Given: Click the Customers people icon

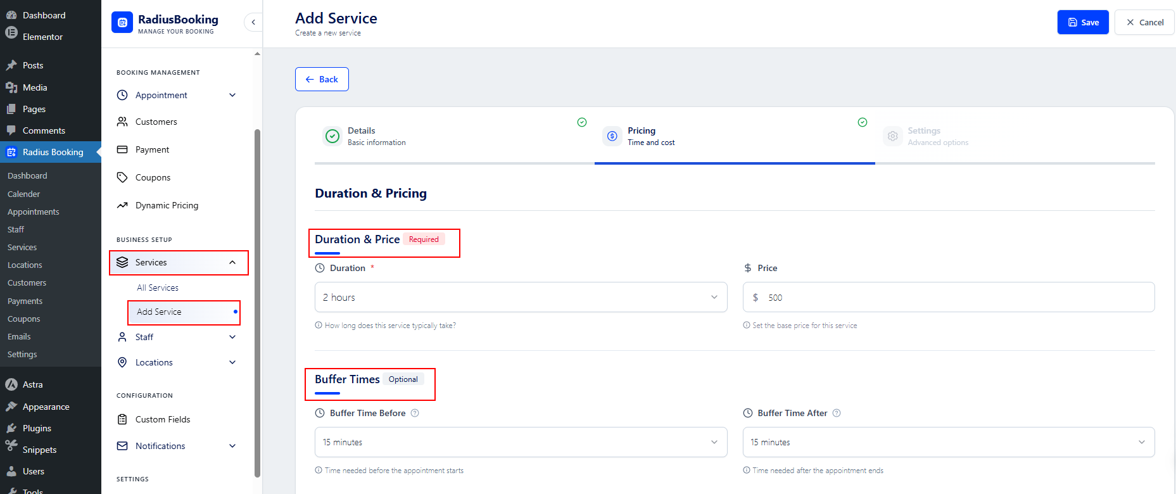Looking at the screenshot, I should click(122, 122).
